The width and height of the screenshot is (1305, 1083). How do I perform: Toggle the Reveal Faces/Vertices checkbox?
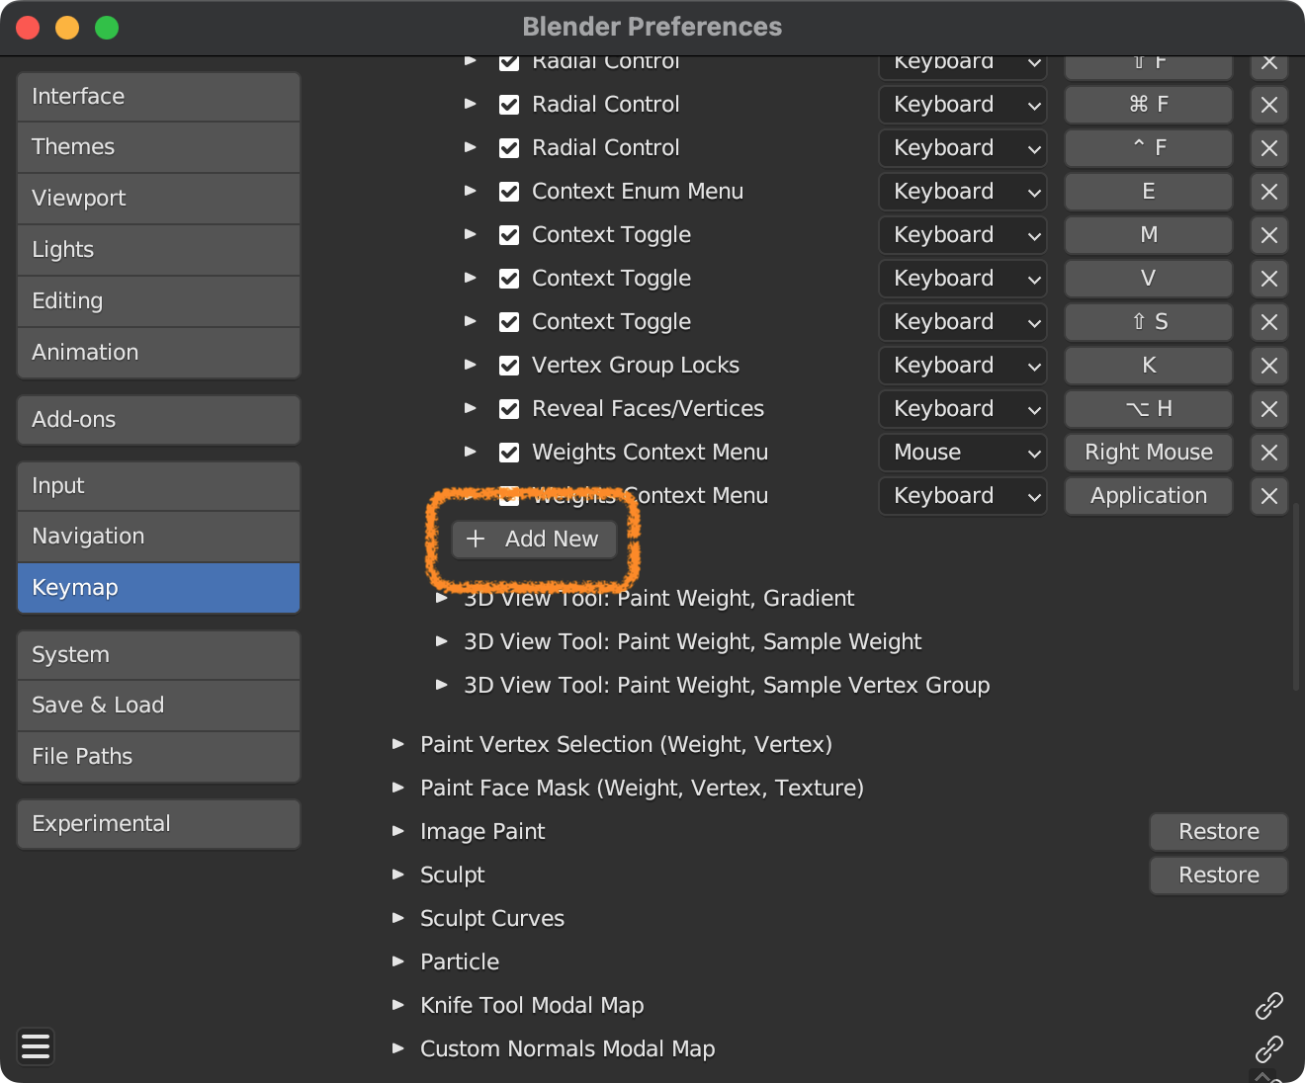[x=509, y=409]
